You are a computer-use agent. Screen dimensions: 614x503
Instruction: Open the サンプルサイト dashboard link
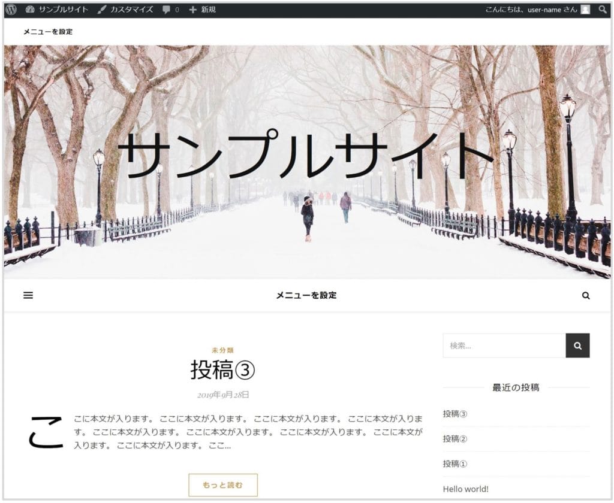pos(57,10)
